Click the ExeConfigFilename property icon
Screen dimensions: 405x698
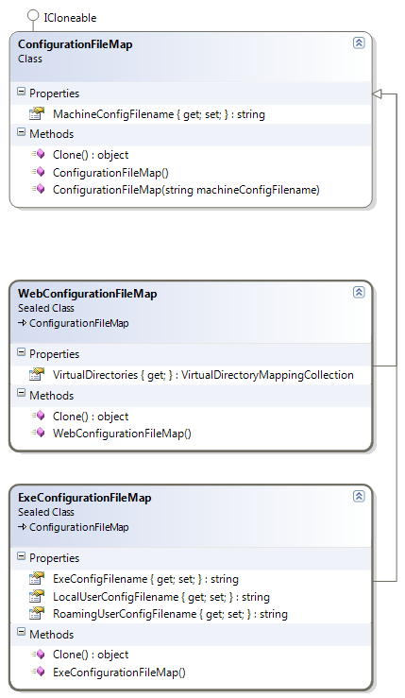click(37, 579)
